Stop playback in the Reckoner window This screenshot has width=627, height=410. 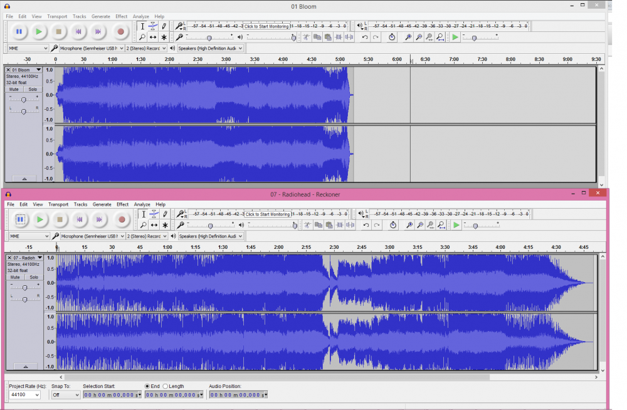pyautogui.click(x=60, y=219)
